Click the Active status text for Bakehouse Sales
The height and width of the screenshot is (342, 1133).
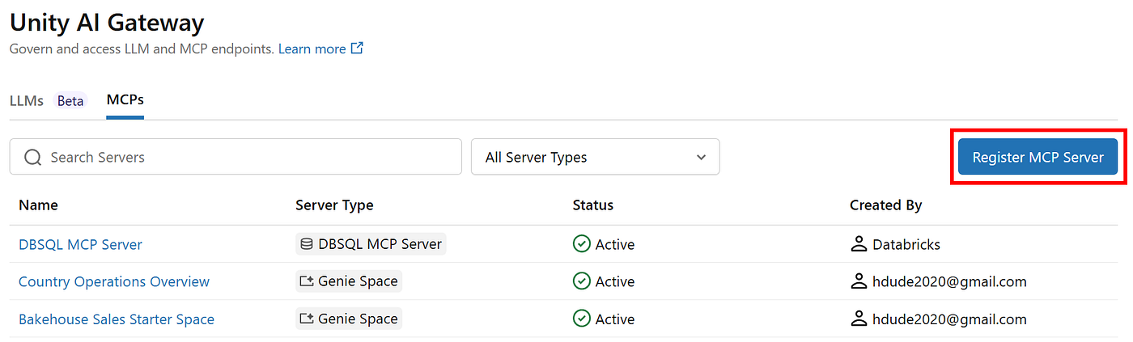coord(615,319)
